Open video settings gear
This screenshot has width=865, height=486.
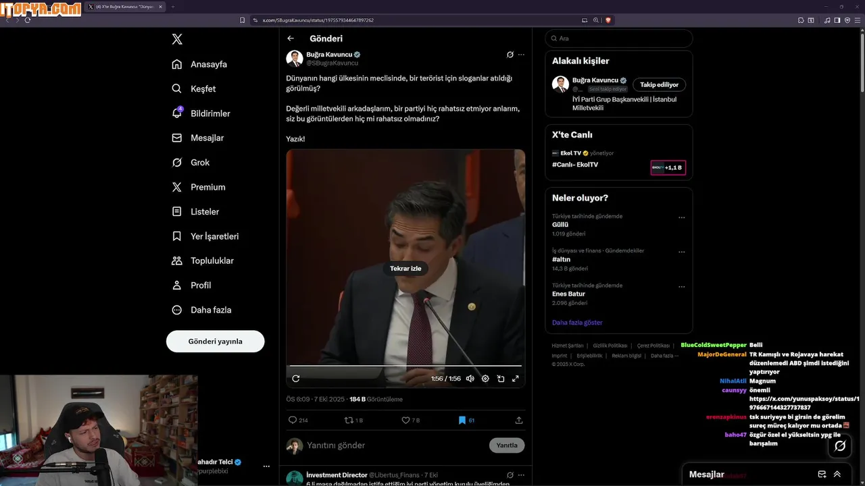(x=485, y=379)
